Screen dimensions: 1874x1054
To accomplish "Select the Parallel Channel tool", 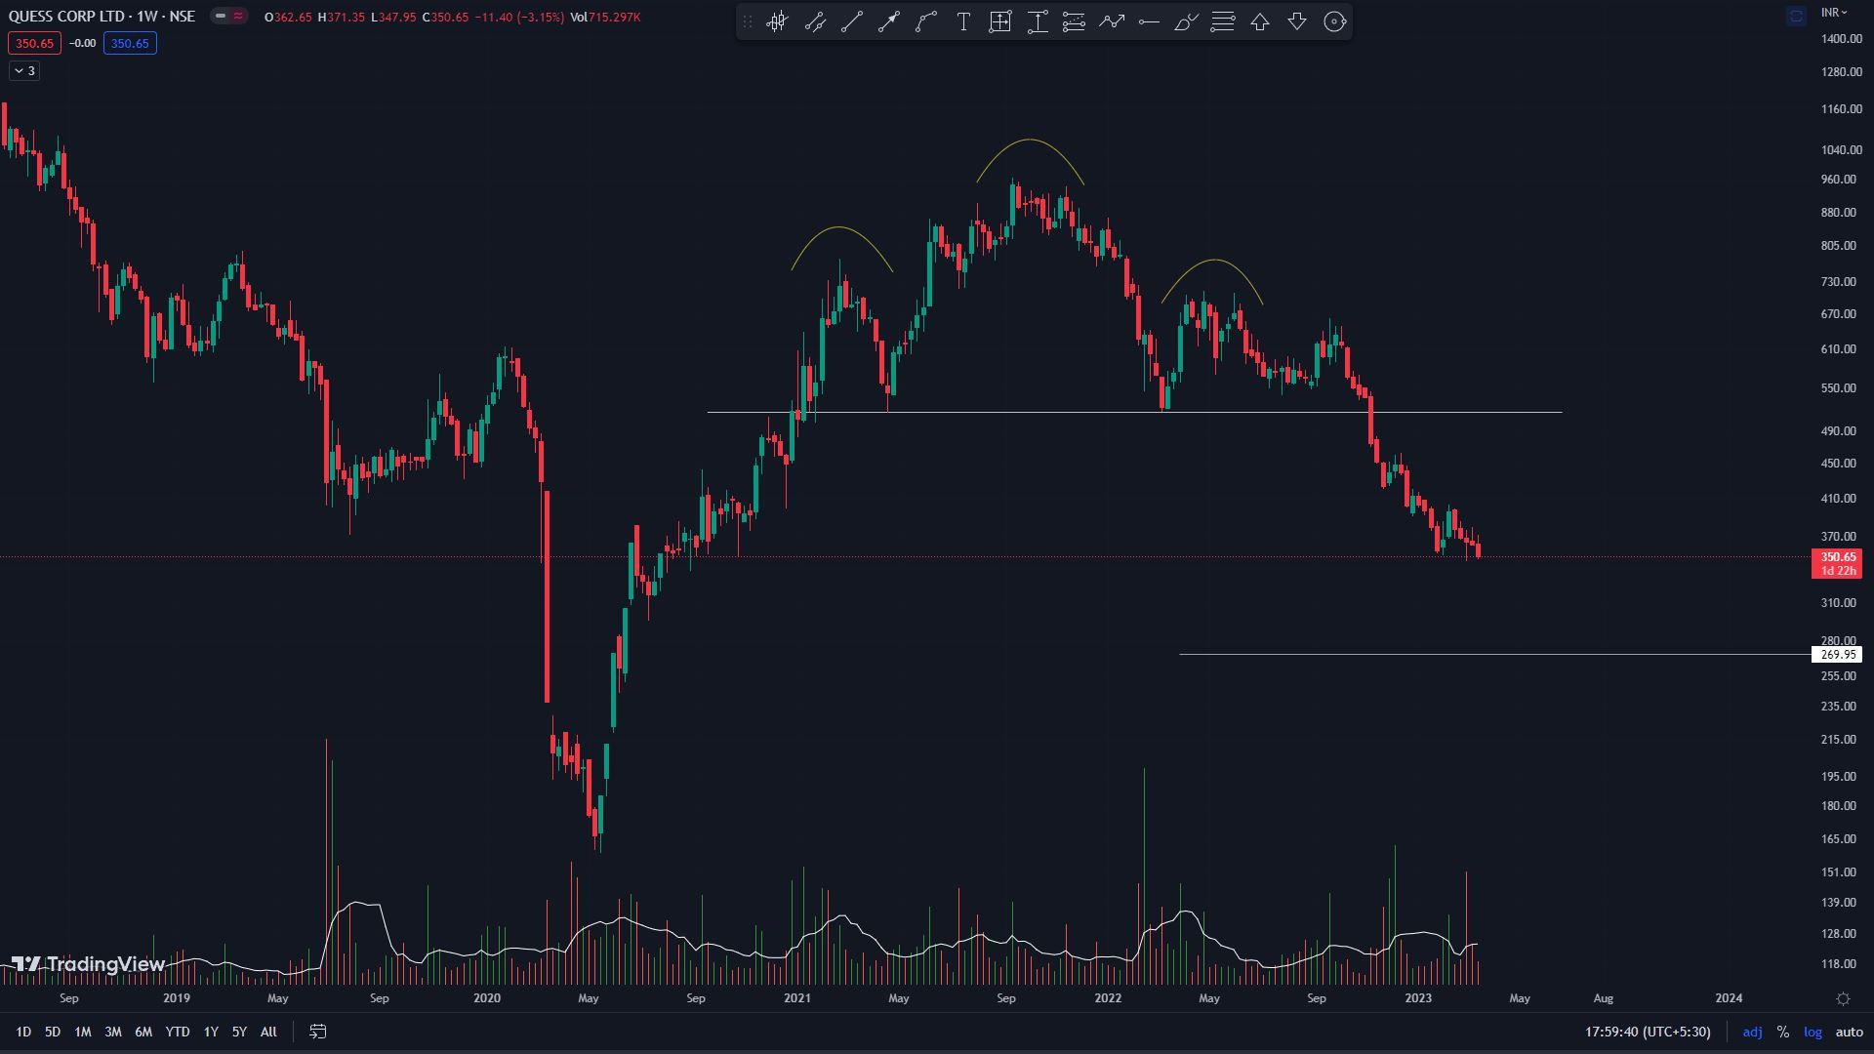I will [x=815, y=21].
